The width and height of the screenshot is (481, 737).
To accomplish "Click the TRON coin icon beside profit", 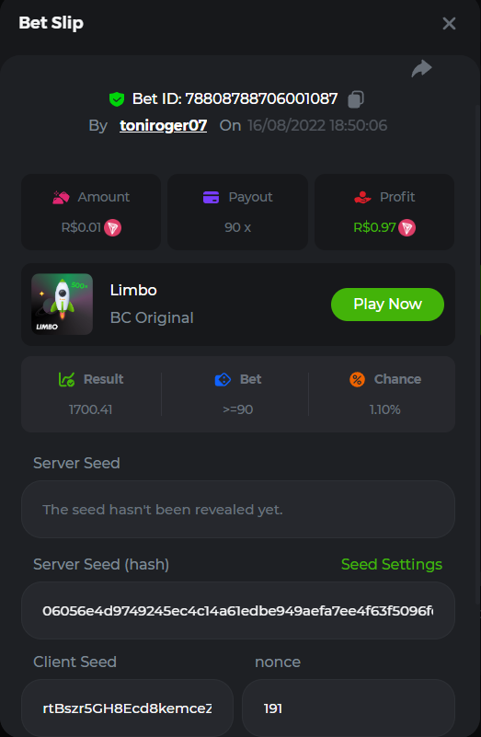I will (x=407, y=228).
